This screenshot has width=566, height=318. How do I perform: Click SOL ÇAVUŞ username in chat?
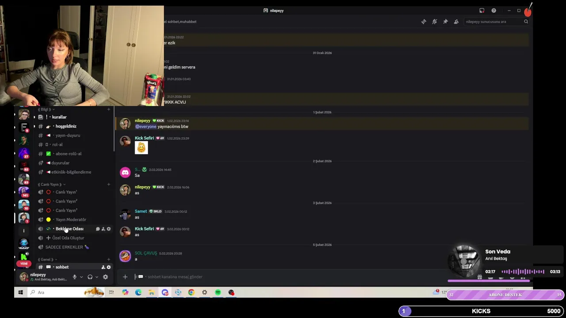[146, 253]
